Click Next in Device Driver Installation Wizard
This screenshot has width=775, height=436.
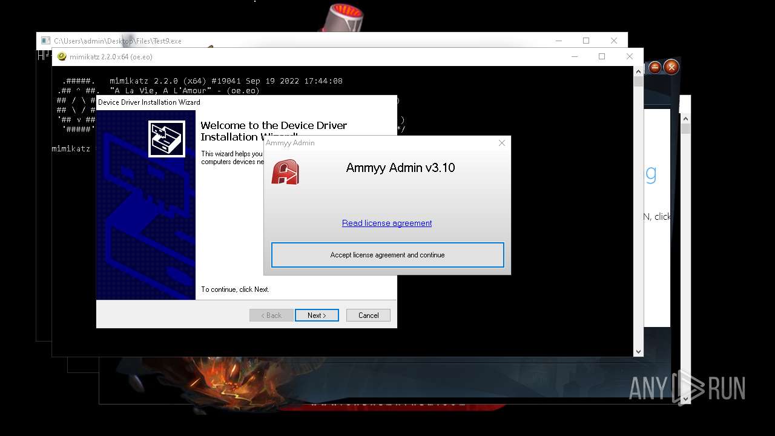coord(317,315)
